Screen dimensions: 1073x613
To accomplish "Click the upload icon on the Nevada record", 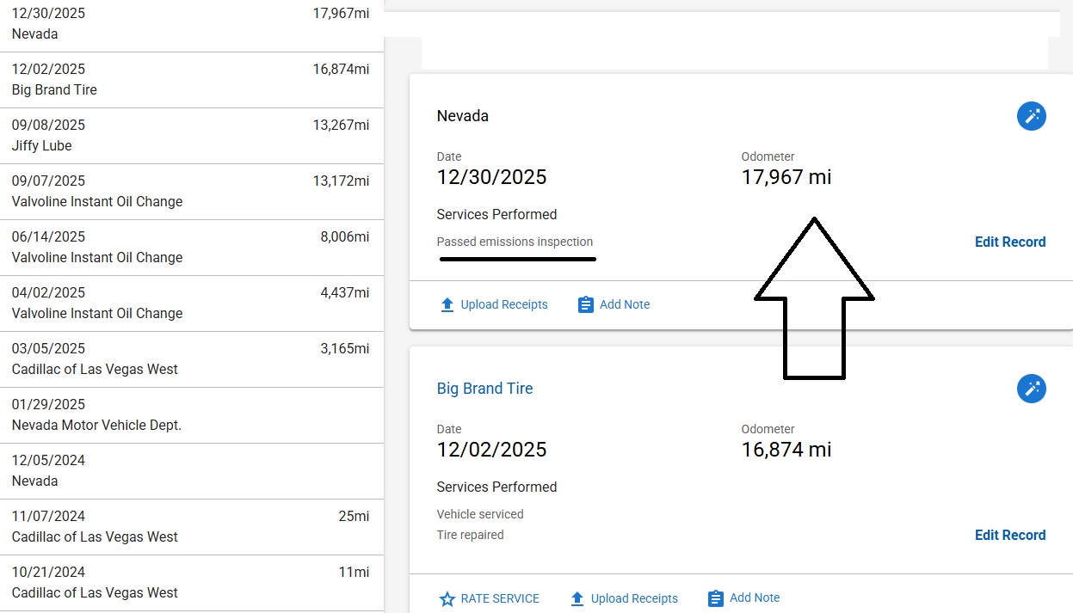I will click(x=447, y=305).
